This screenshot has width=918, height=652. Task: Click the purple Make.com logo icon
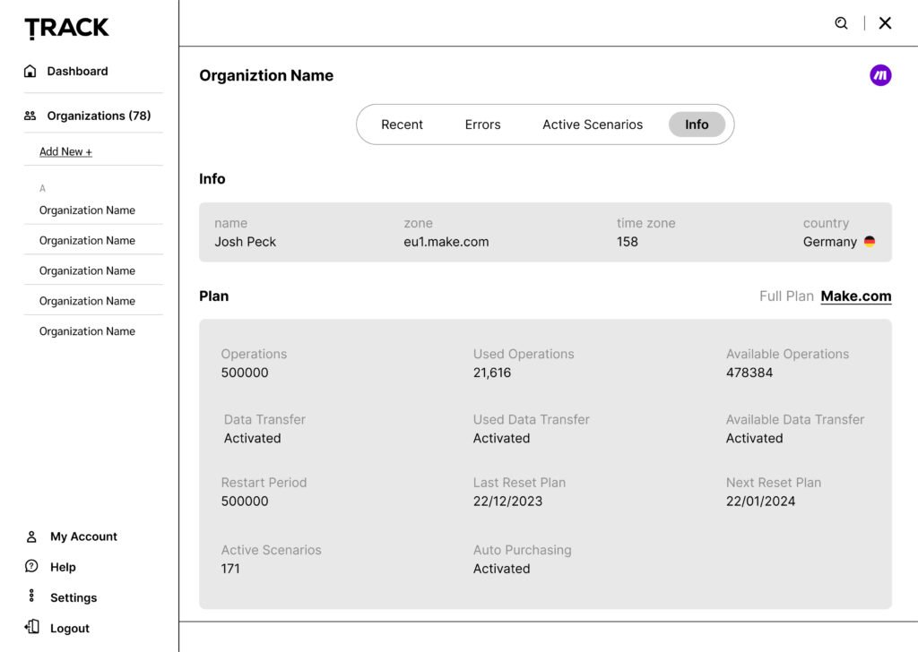(x=880, y=76)
